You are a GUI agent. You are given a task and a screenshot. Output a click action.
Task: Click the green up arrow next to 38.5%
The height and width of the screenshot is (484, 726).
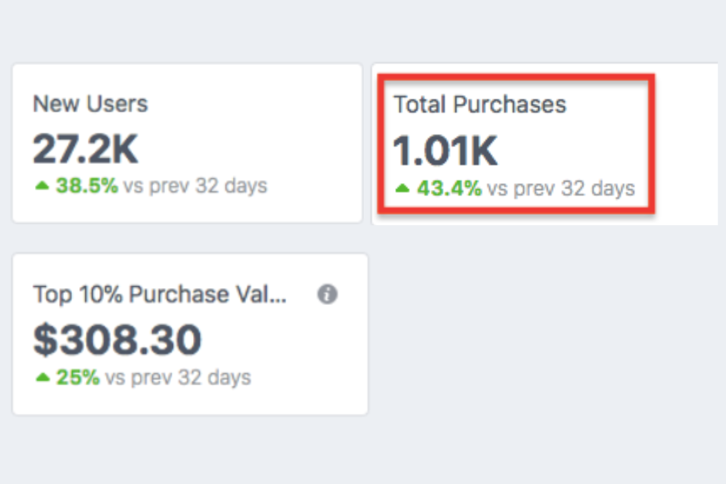[42, 186]
